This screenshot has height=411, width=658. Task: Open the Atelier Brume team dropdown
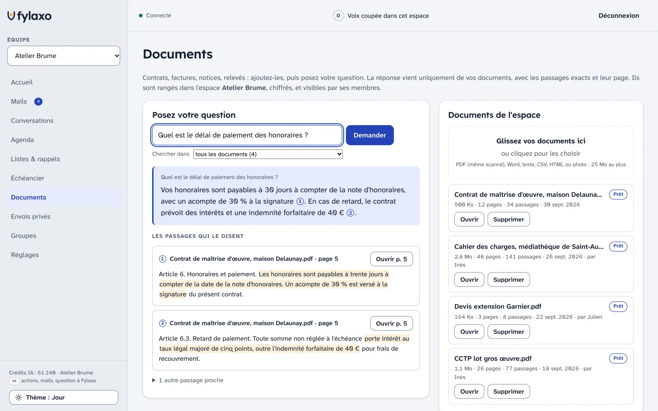(x=64, y=56)
